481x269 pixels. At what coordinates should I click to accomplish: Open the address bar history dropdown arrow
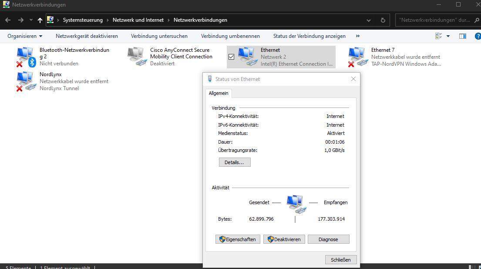point(368,20)
